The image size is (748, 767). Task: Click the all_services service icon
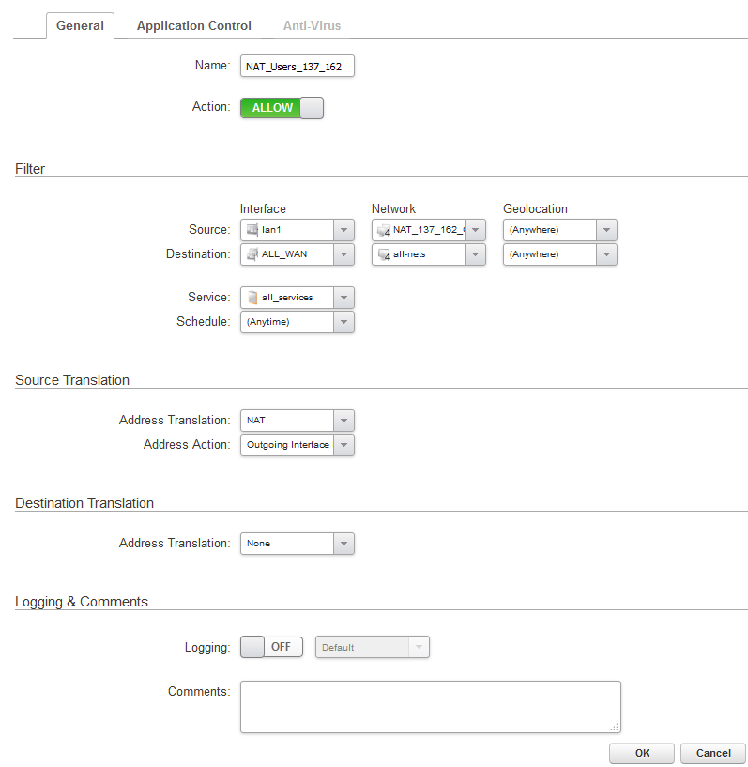(x=252, y=298)
